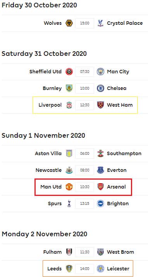Open the 12:30 Liverpool kickoff time box

pyautogui.click(x=85, y=105)
